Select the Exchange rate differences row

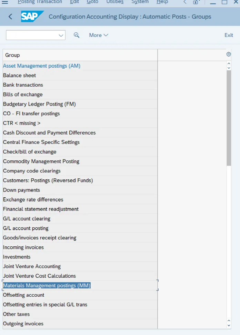pyautogui.click(x=80, y=199)
